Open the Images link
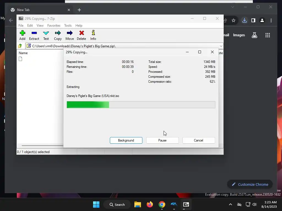This screenshot has width=282, height=211. pos(239,35)
